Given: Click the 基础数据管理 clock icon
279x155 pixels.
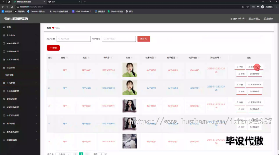Looking at the screenshot, I should (x=4, y=43).
